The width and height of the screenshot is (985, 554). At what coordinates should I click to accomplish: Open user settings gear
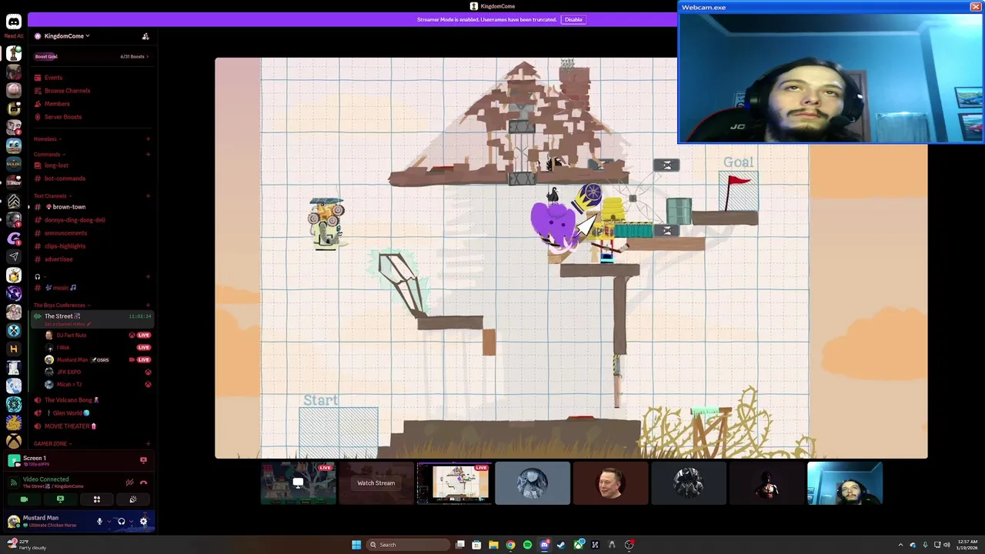pos(143,522)
